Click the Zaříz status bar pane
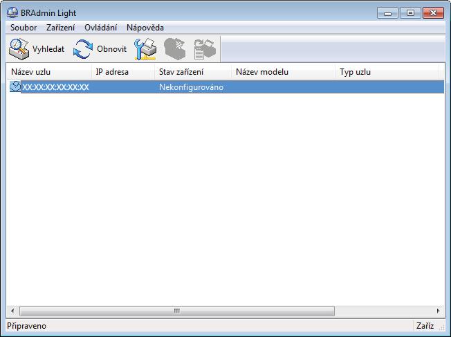This screenshot has width=451, height=337. click(425, 326)
